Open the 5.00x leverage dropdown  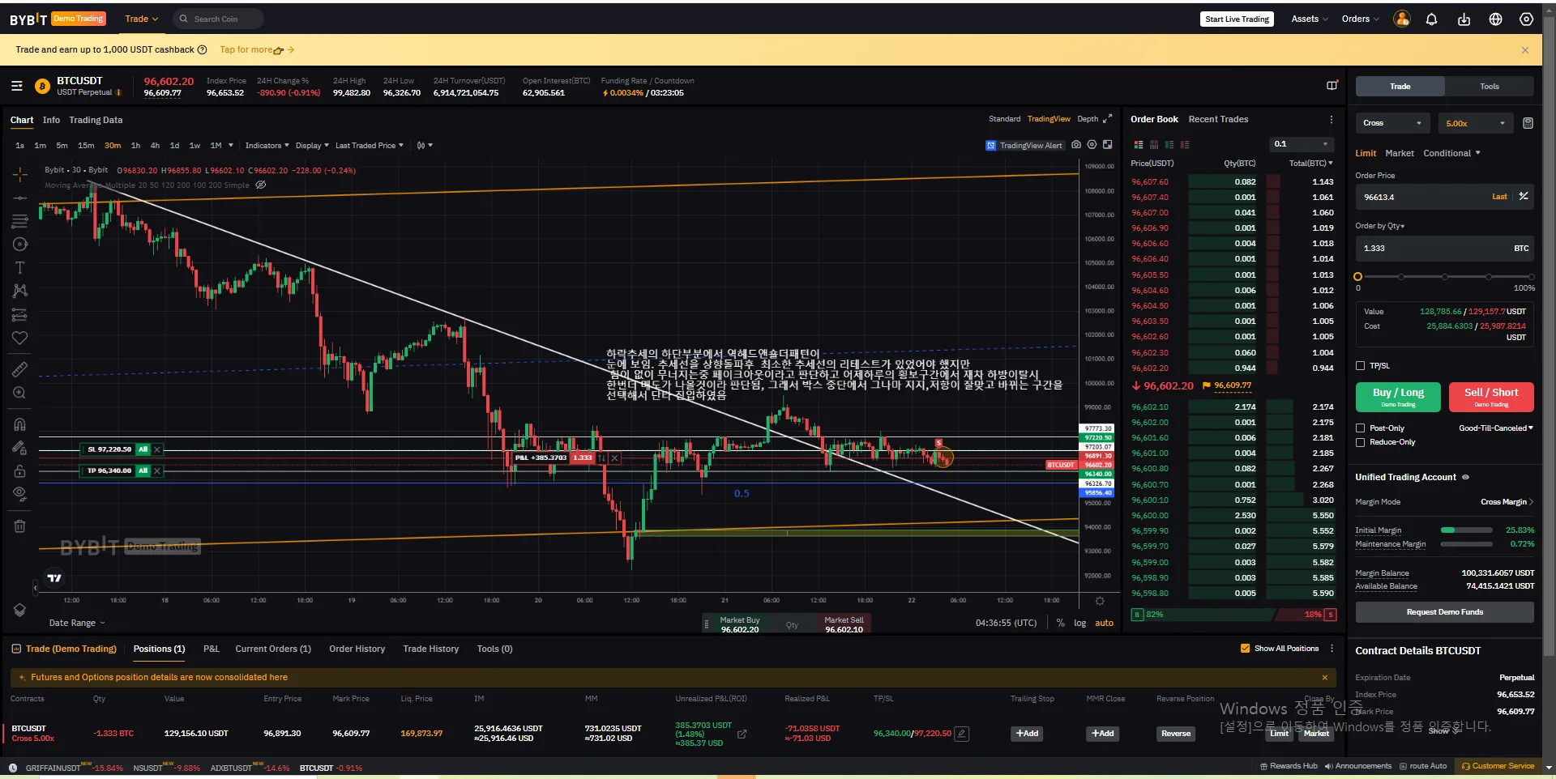[1477, 123]
